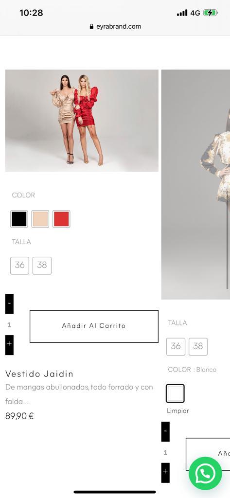Click the Añadir Al Carrito button
Screen dimensions: 230x498
(x=94, y=326)
